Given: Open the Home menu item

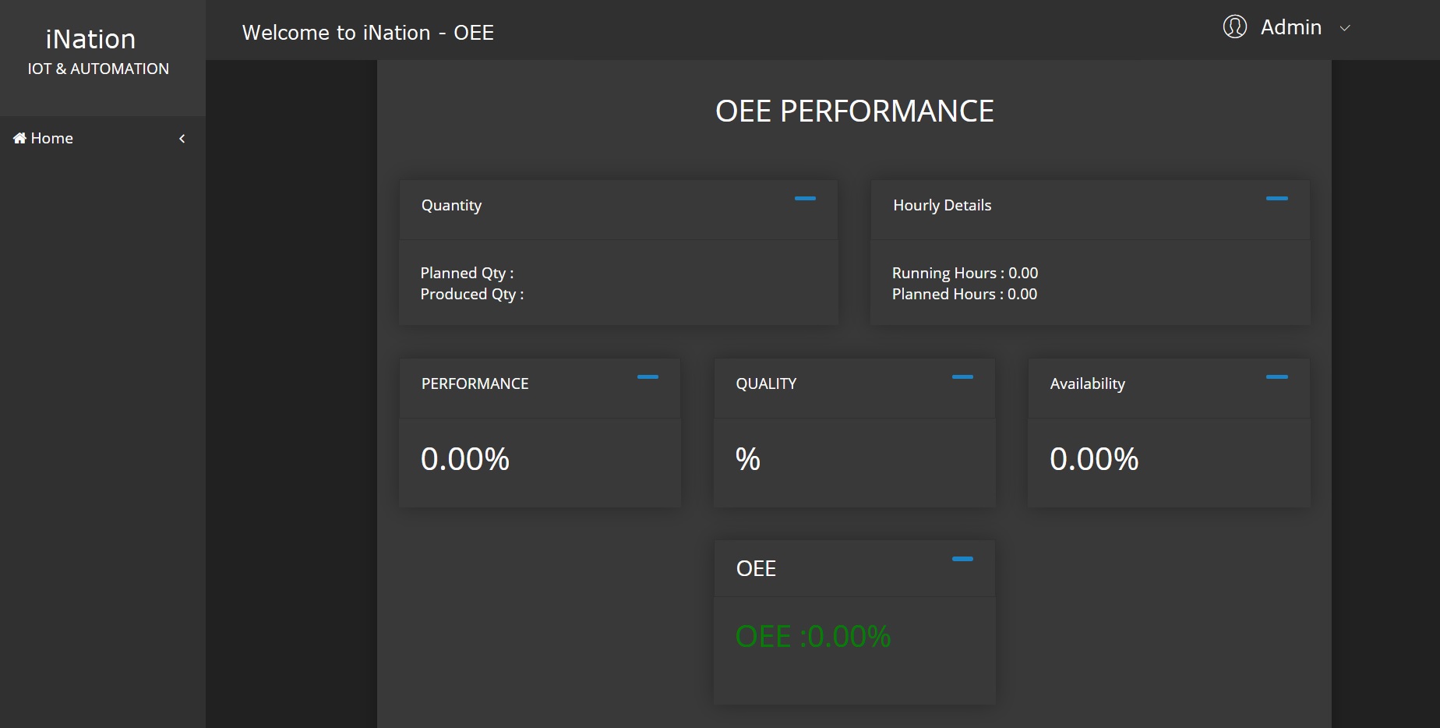Looking at the screenshot, I should tap(51, 138).
